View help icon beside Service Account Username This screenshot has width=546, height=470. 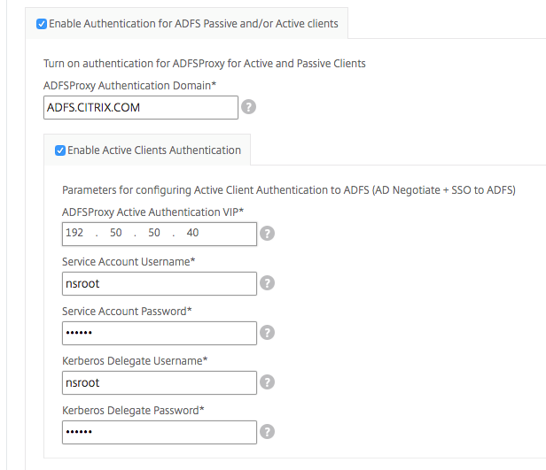click(x=267, y=283)
